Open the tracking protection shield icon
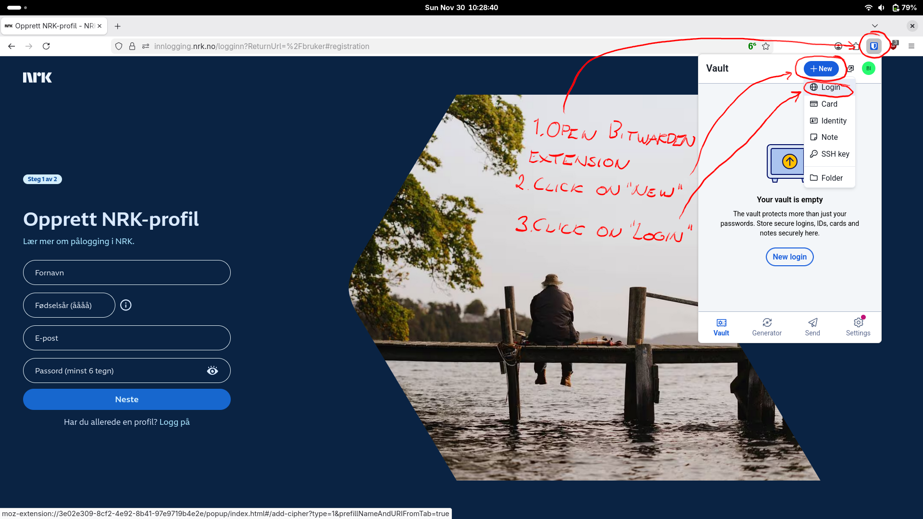923x519 pixels. point(119,46)
